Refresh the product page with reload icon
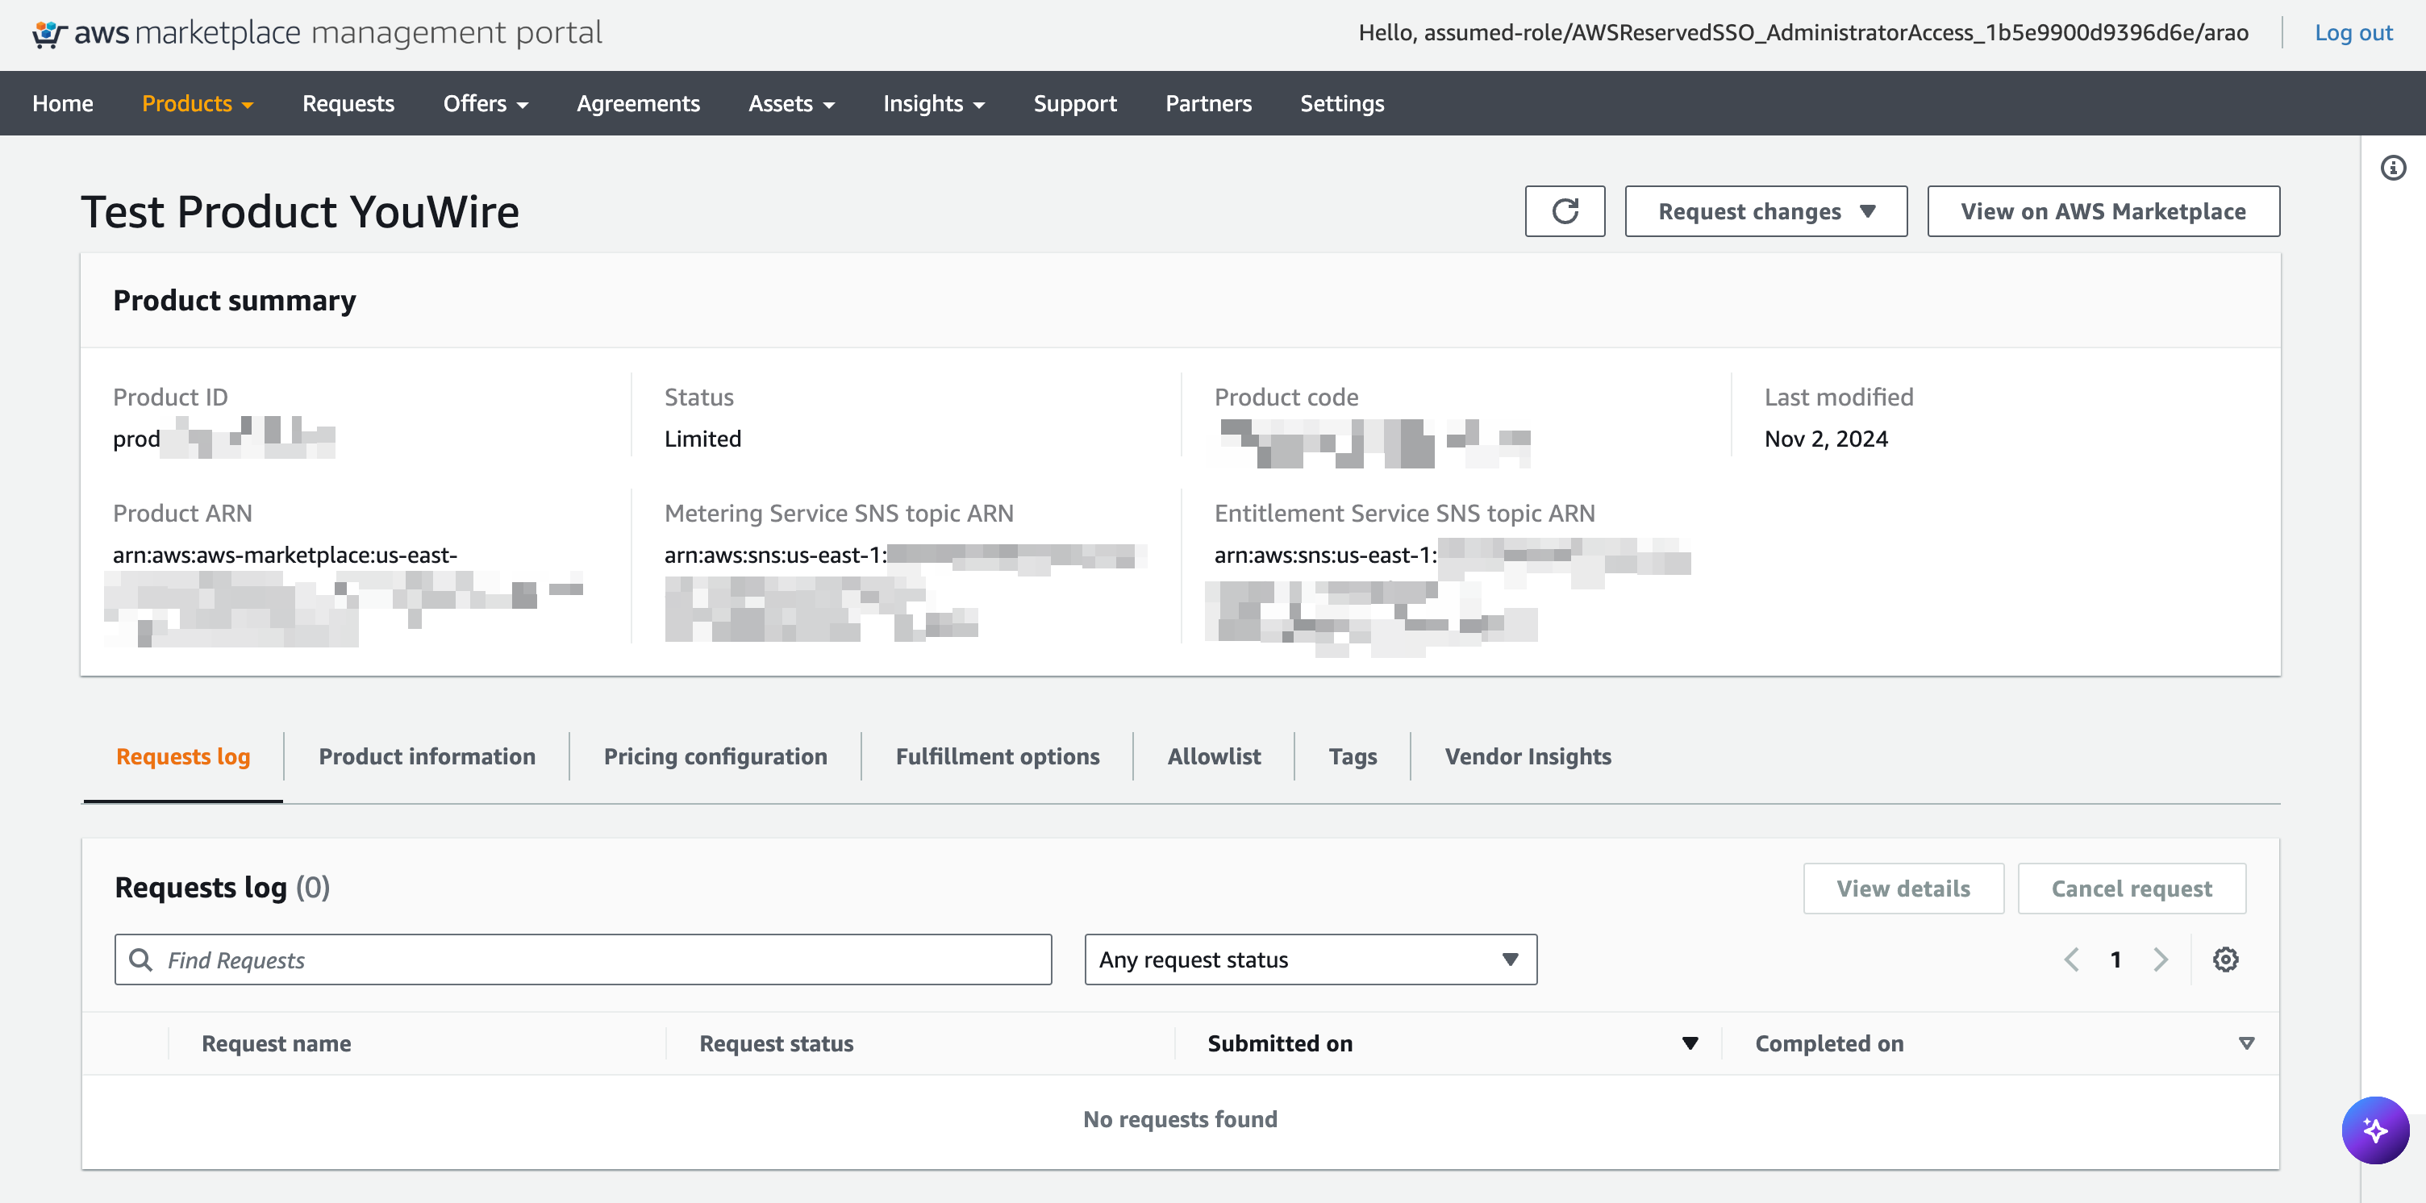This screenshot has height=1203, width=2426. pos(1565,211)
